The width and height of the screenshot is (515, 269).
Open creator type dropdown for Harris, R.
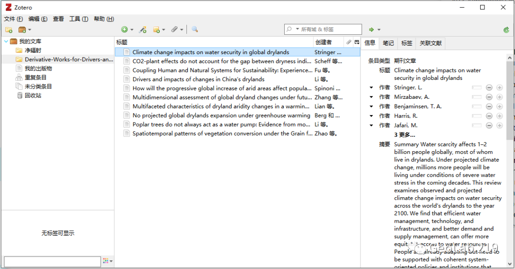pos(371,116)
